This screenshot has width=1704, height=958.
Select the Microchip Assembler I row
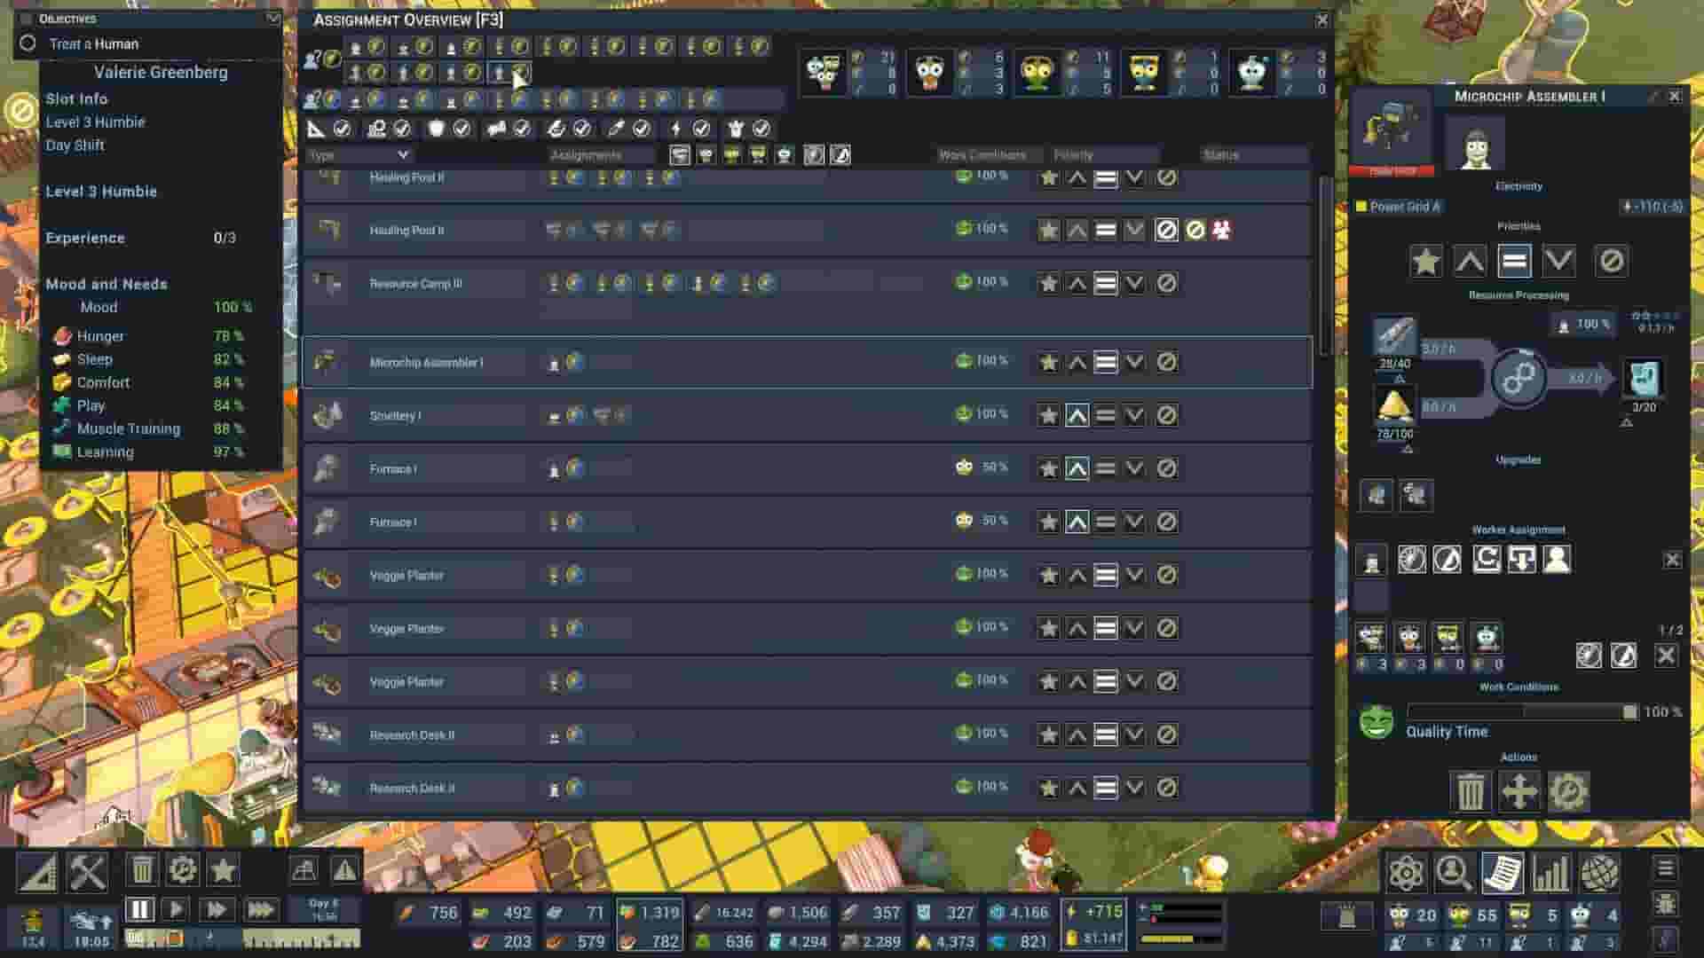(426, 363)
